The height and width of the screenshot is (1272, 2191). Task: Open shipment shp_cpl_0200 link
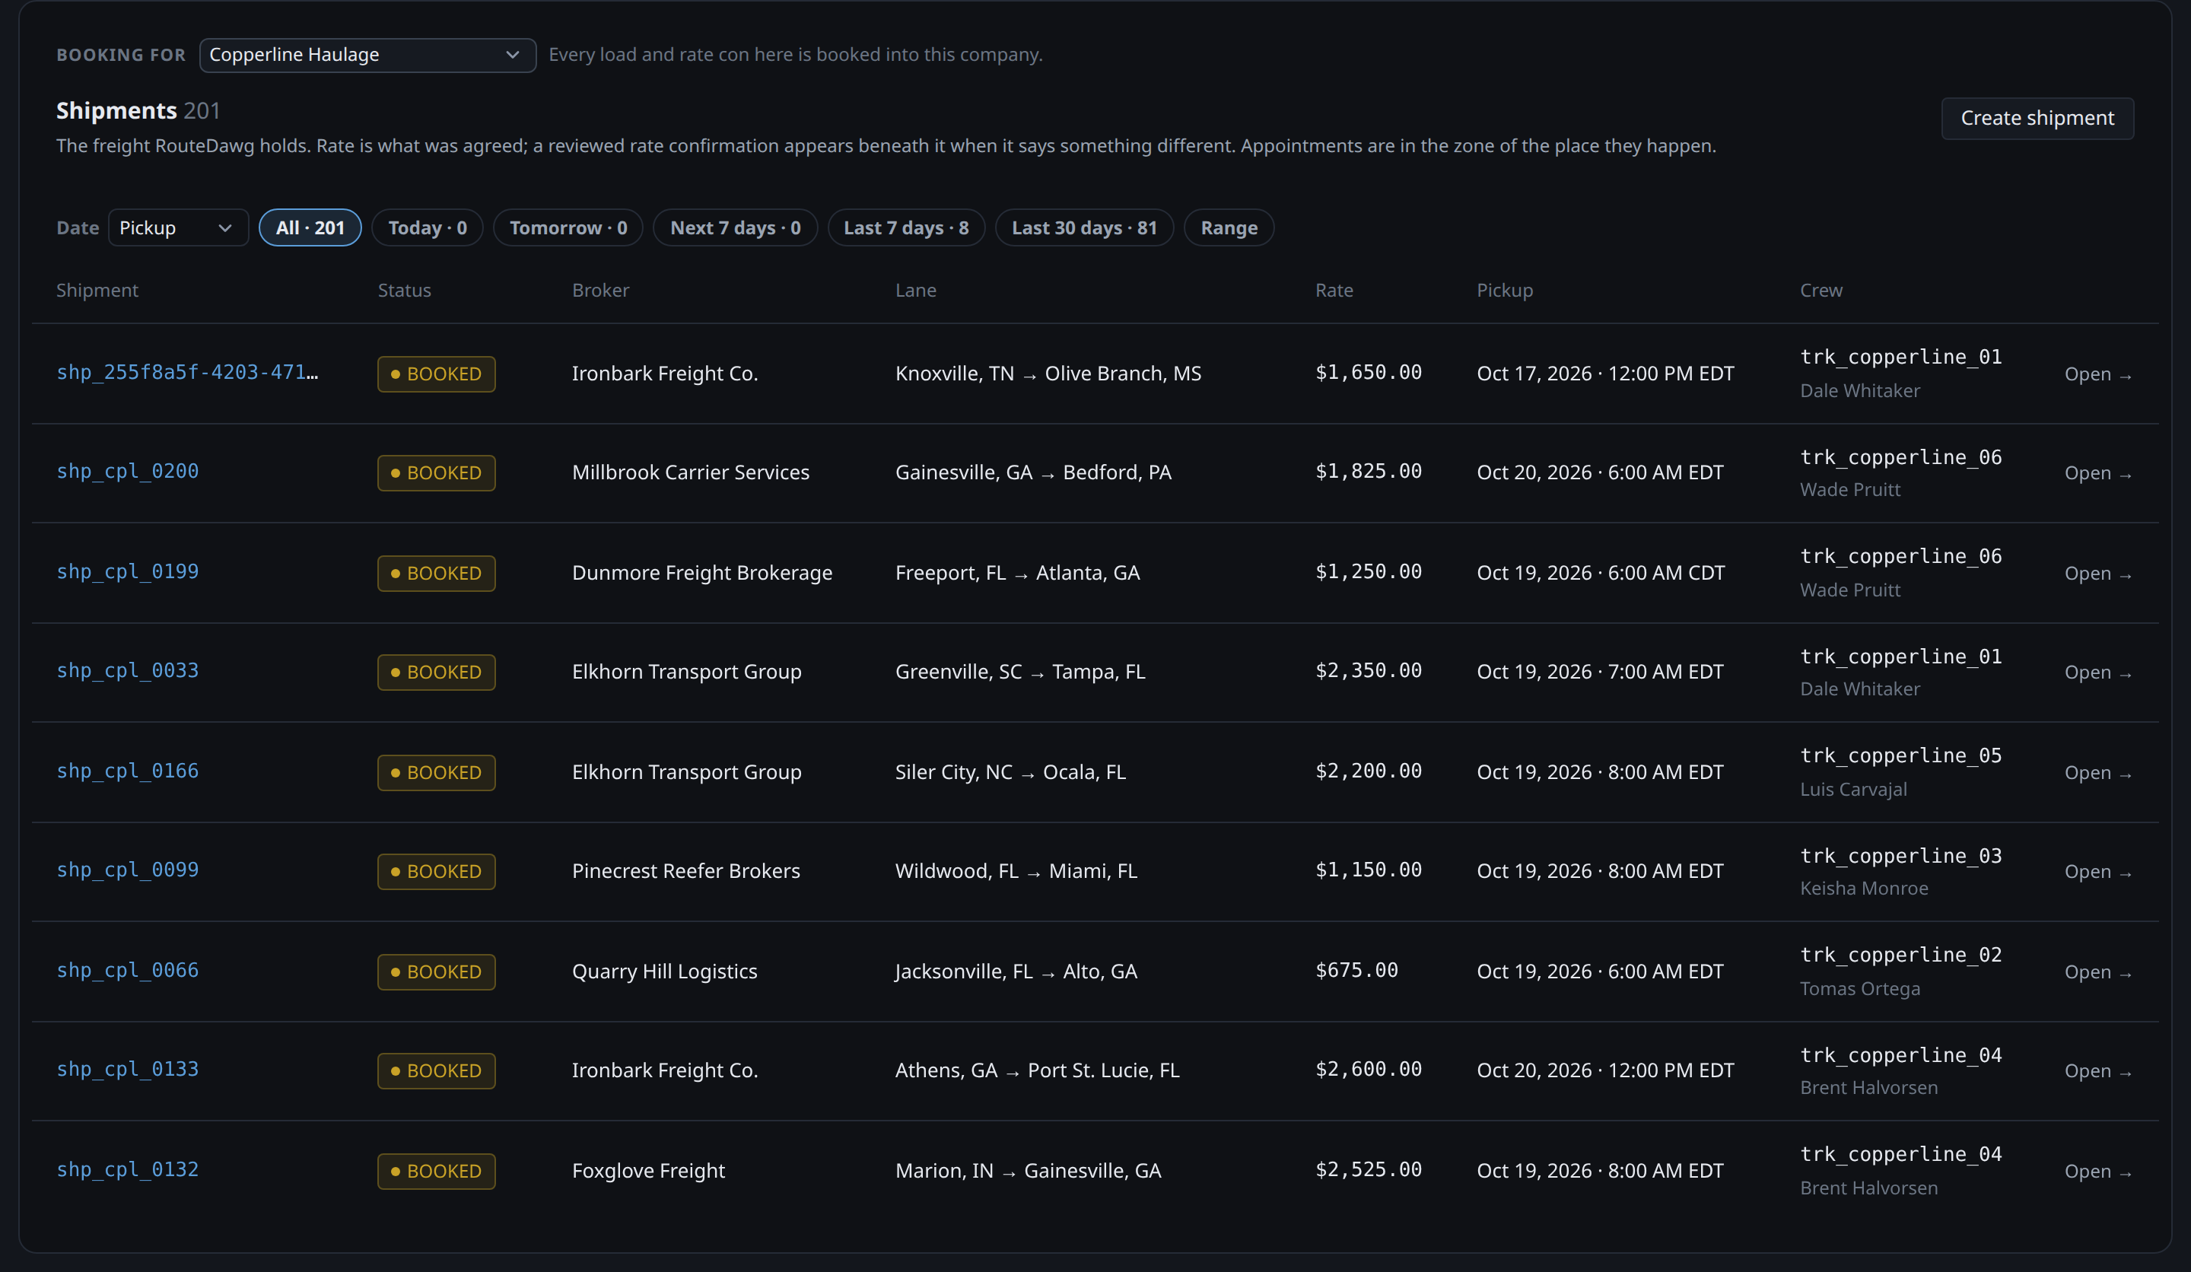tap(128, 472)
